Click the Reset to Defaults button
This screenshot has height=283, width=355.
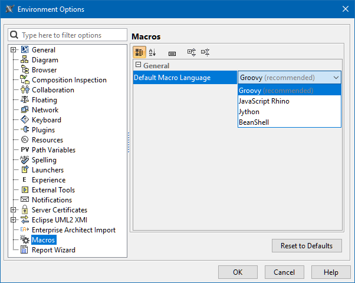(x=307, y=245)
